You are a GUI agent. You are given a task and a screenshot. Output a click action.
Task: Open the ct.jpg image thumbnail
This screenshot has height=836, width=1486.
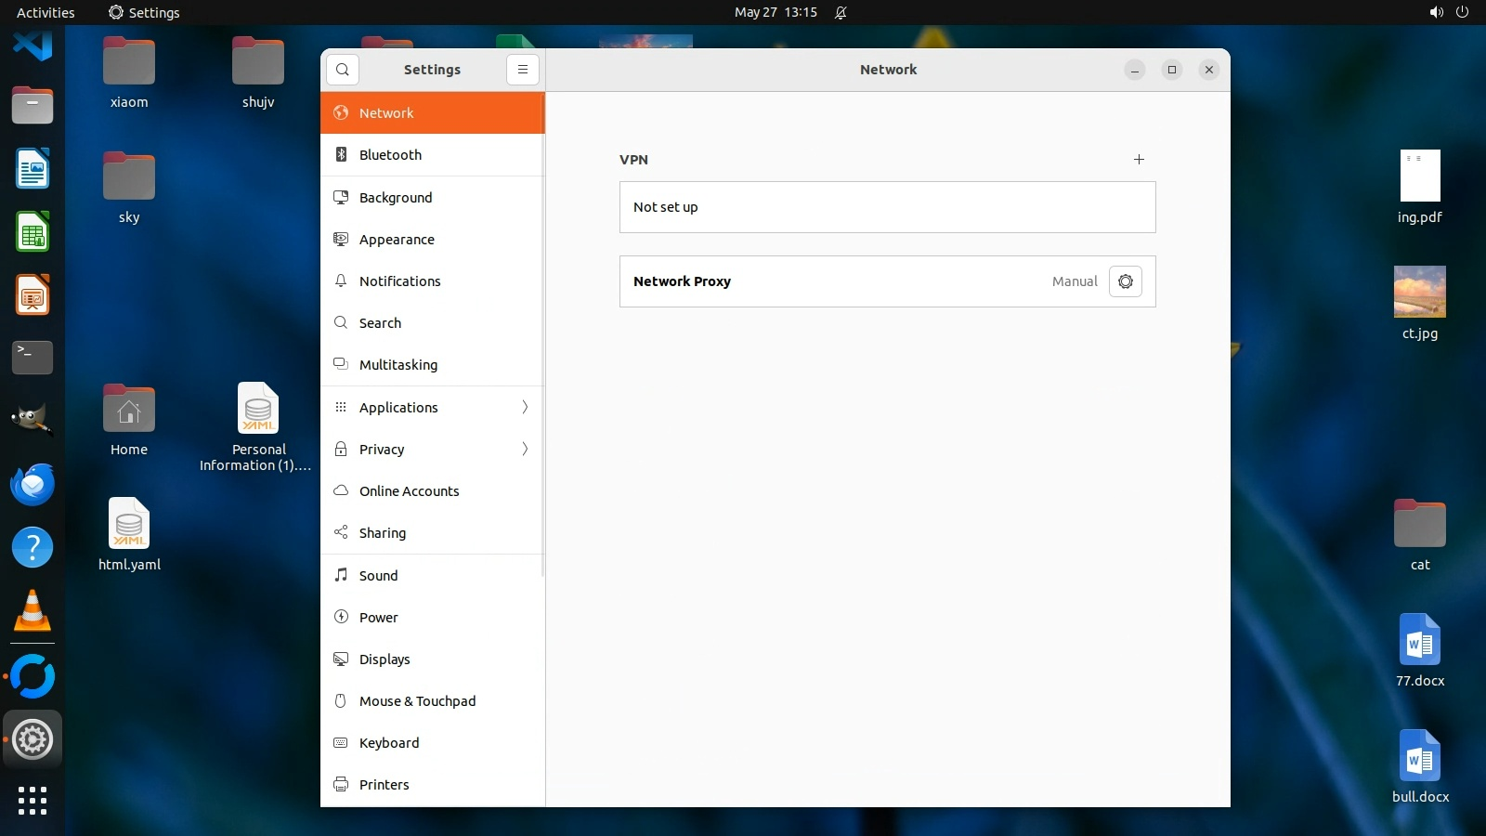coord(1419,292)
